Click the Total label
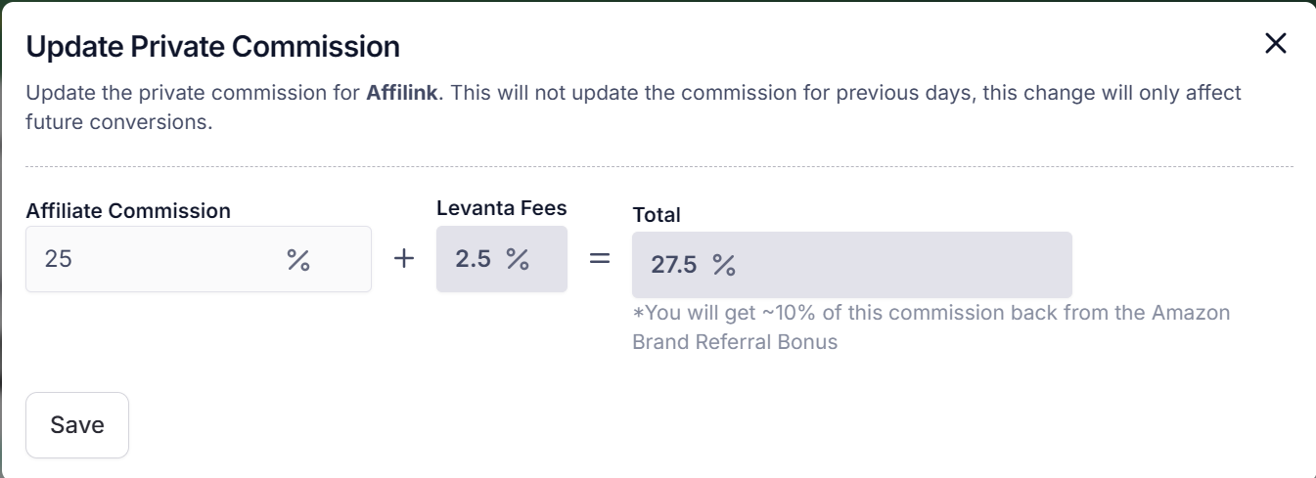1316x478 pixels. click(x=657, y=215)
